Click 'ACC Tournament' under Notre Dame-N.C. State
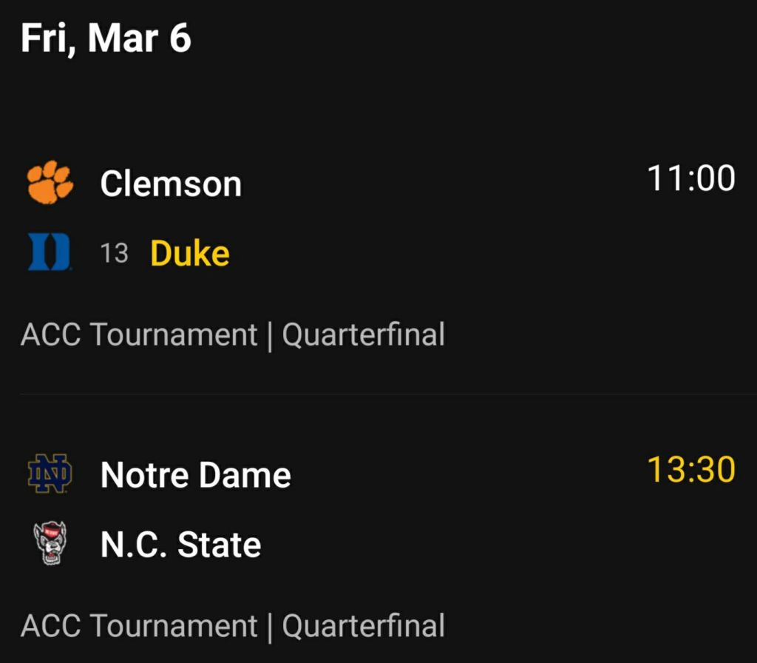The width and height of the screenshot is (757, 663). click(138, 626)
